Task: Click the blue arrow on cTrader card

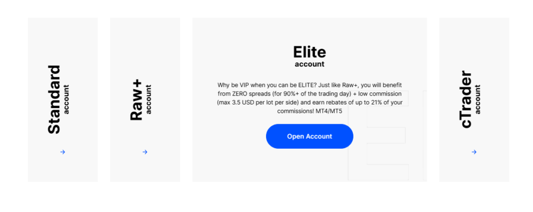Action: 474,152
